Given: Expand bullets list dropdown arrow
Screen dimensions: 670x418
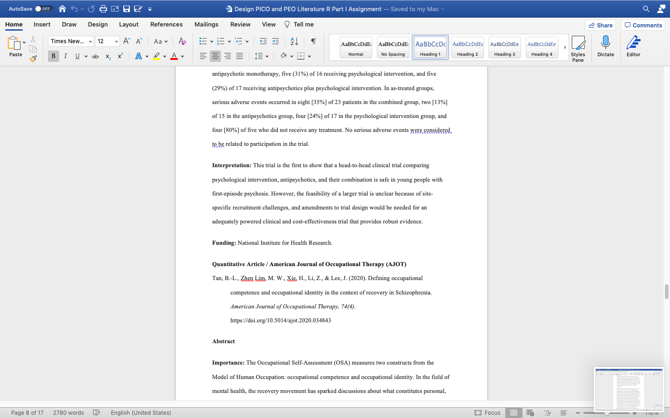Looking at the screenshot, I should pyautogui.click(x=212, y=41).
